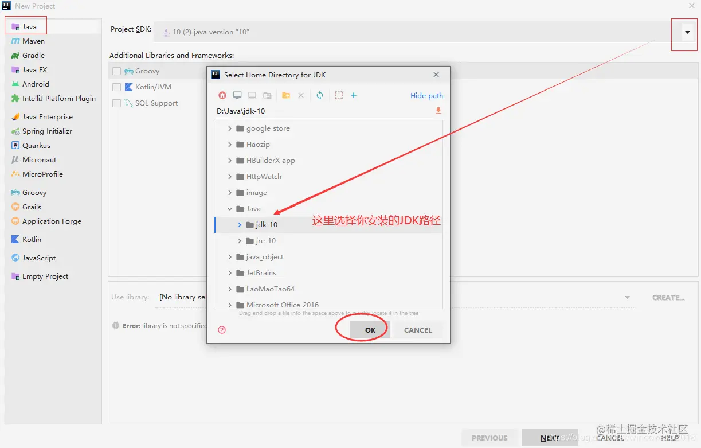Viewport: 701px width, 448px height.
Task: Enable the SQL Support checkbox
Action: pos(117,103)
